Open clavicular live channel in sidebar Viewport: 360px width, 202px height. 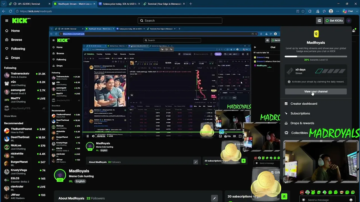pos(25,188)
